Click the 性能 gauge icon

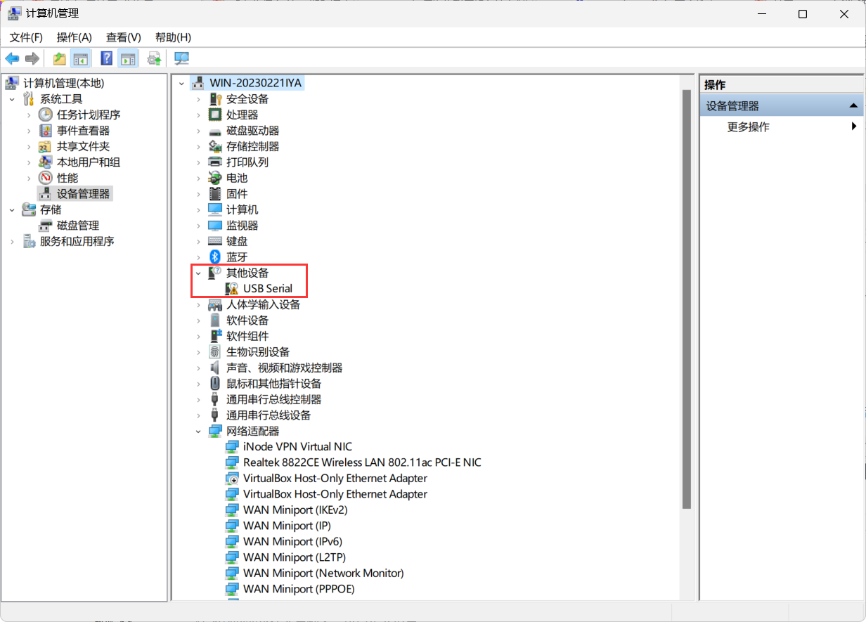coord(45,178)
